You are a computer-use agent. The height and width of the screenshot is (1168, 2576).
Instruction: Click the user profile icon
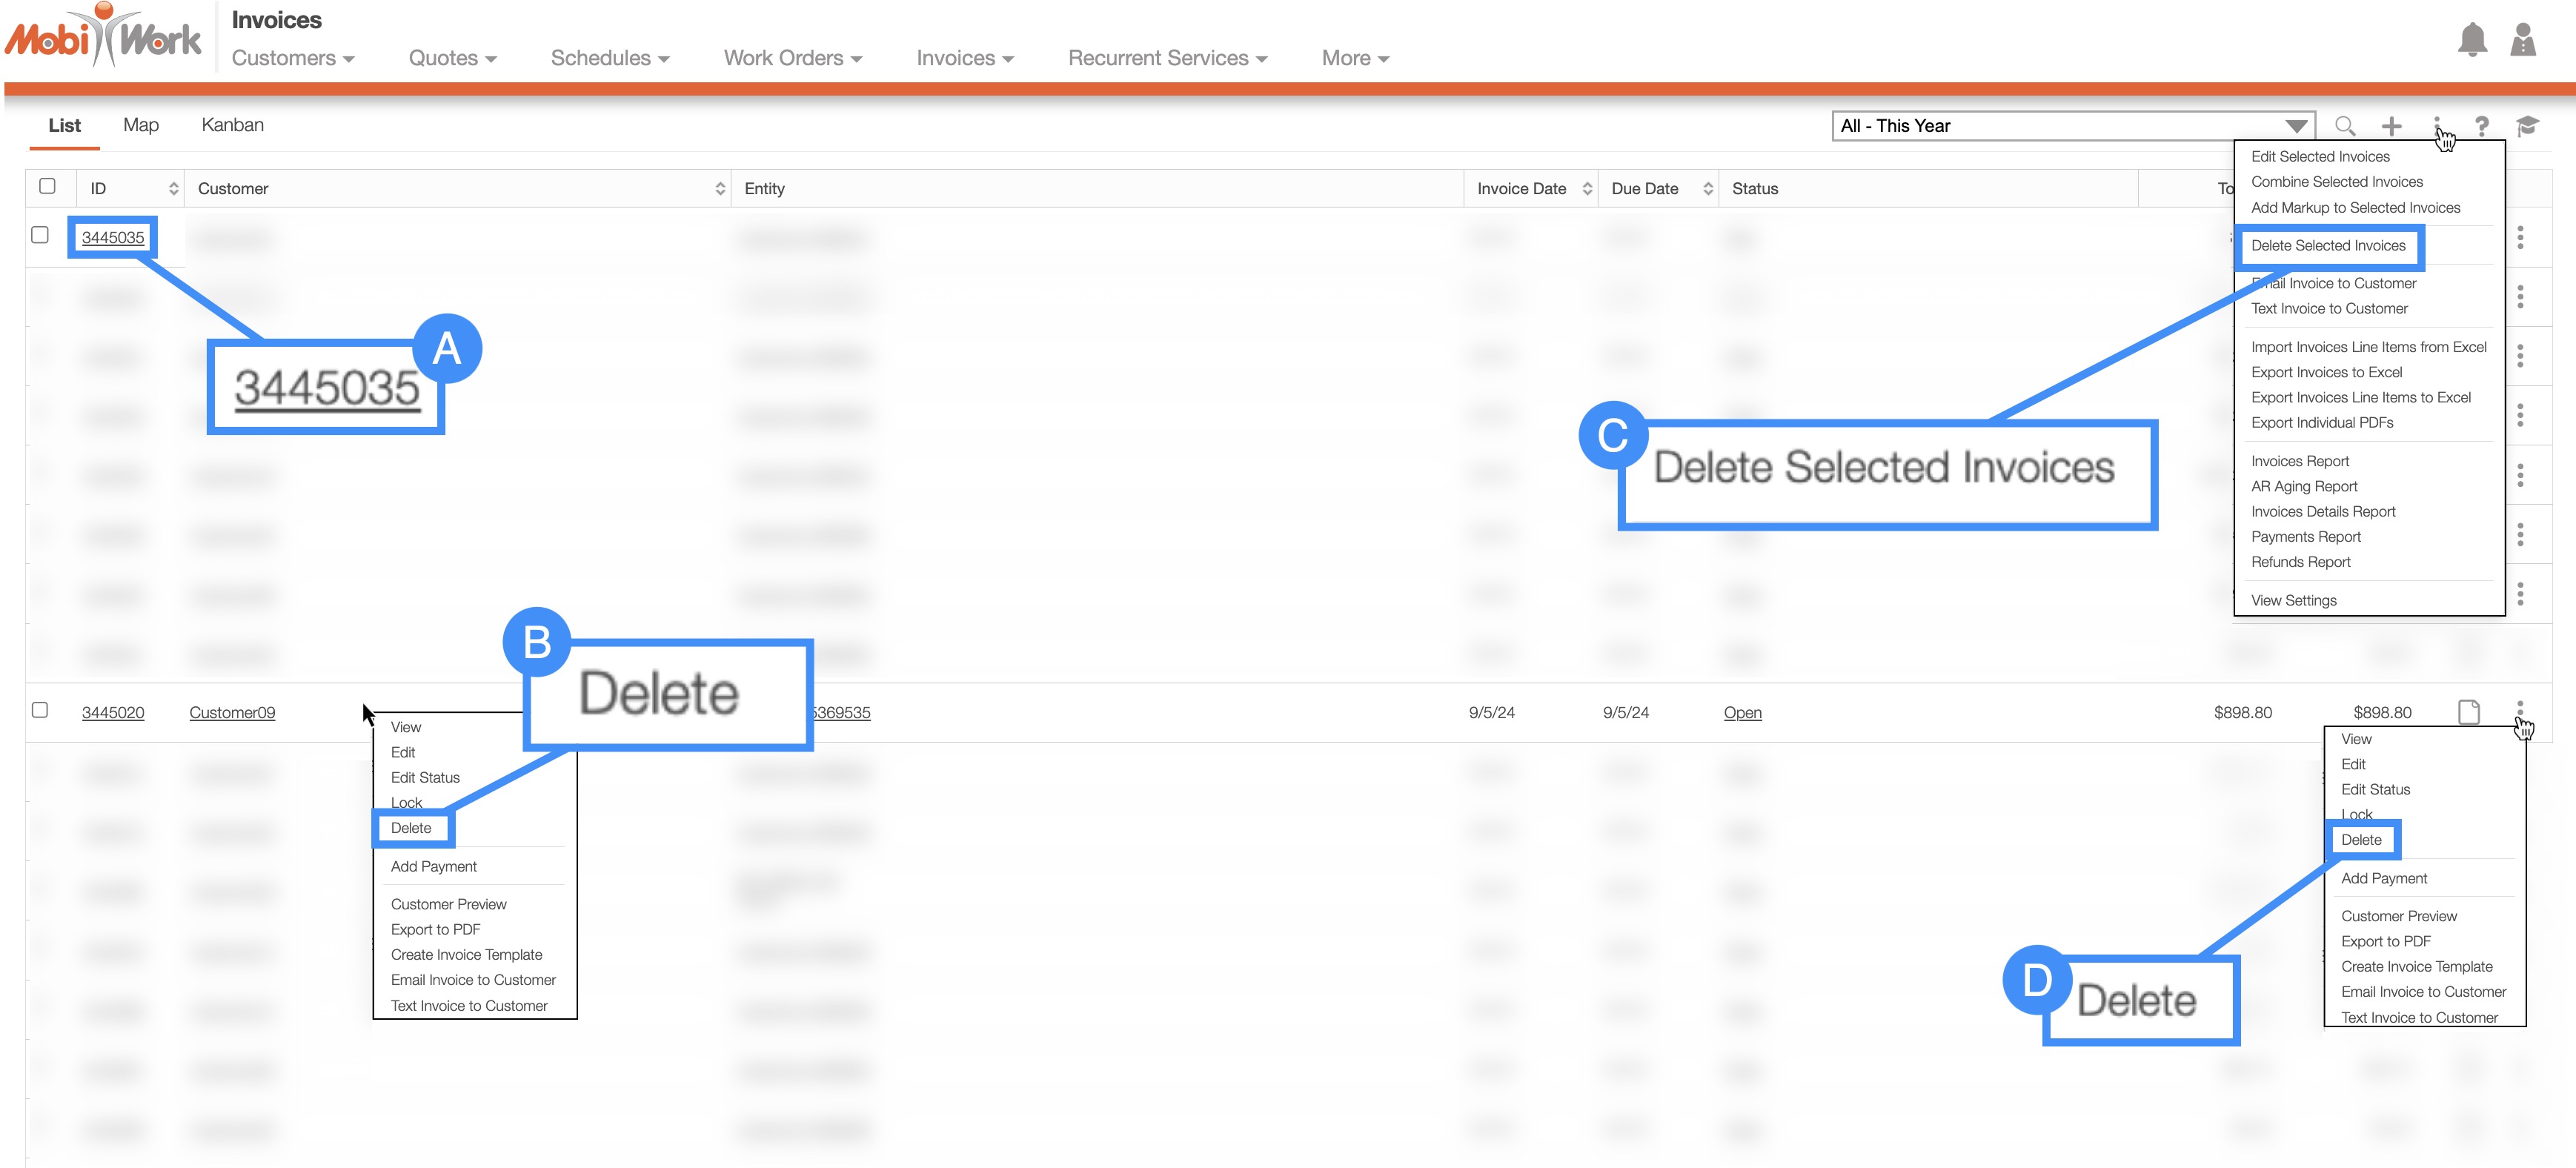tap(2522, 40)
